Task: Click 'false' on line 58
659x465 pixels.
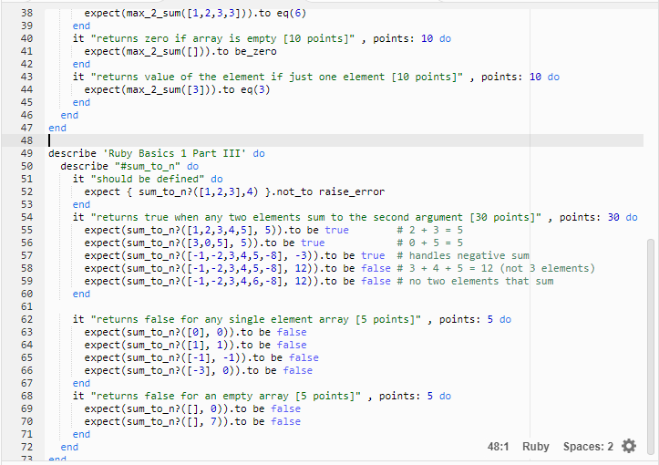Action: (376, 268)
